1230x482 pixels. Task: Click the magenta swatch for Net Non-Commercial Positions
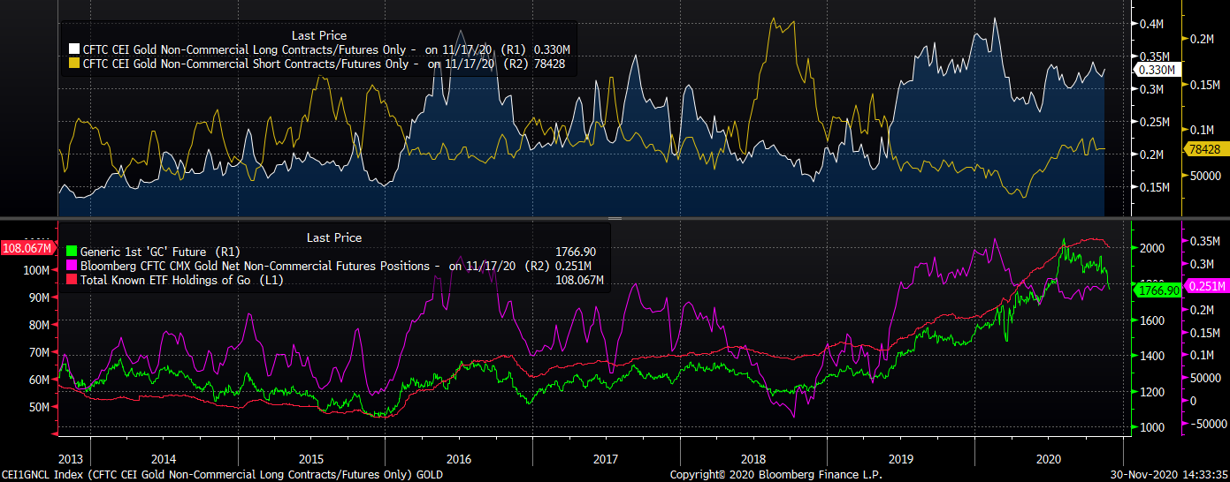73,266
